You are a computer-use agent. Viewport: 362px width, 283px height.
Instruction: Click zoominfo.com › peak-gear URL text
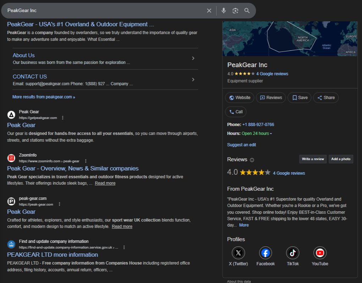pos(49,161)
